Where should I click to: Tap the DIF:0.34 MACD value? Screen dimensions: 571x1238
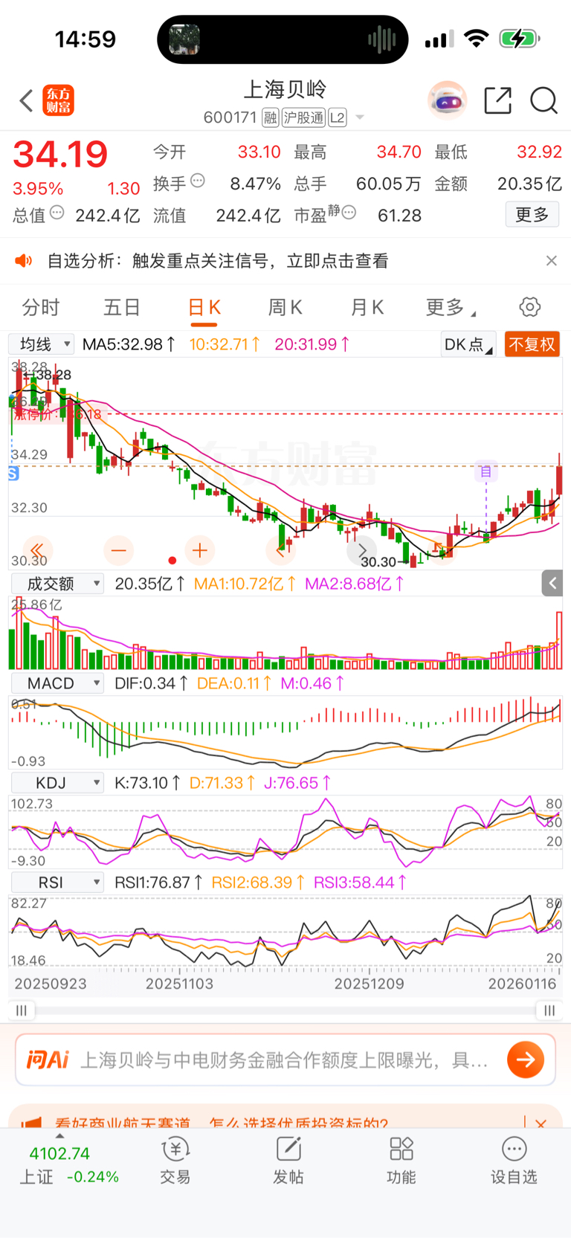151,683
